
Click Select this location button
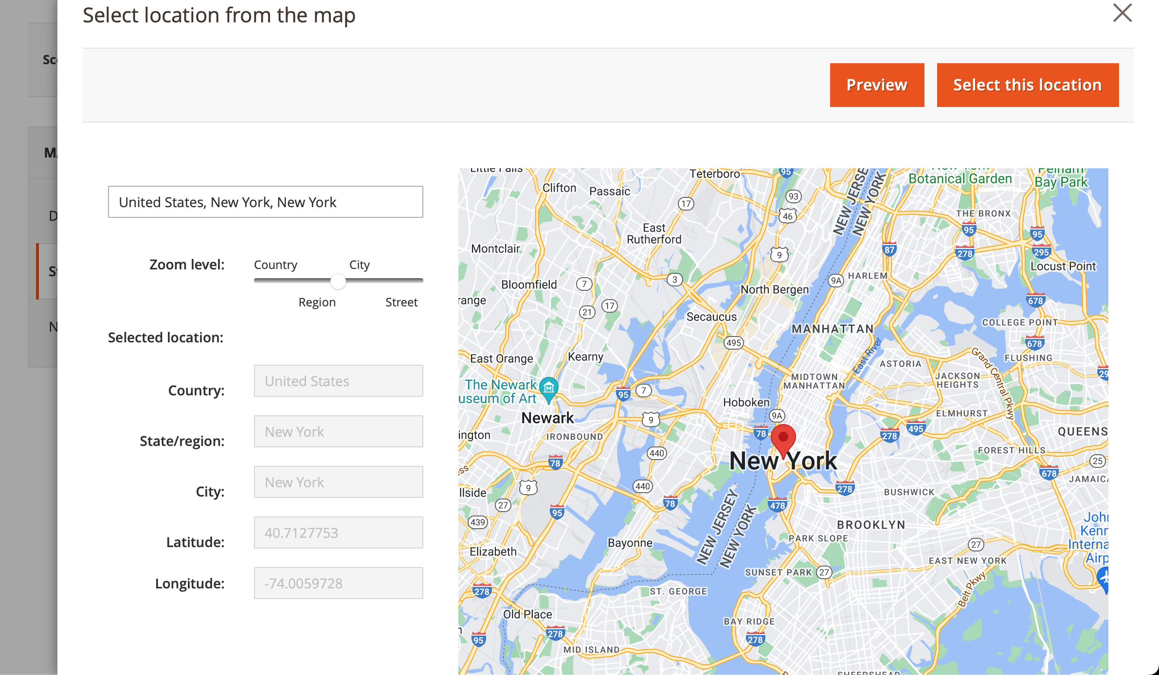1028,85
